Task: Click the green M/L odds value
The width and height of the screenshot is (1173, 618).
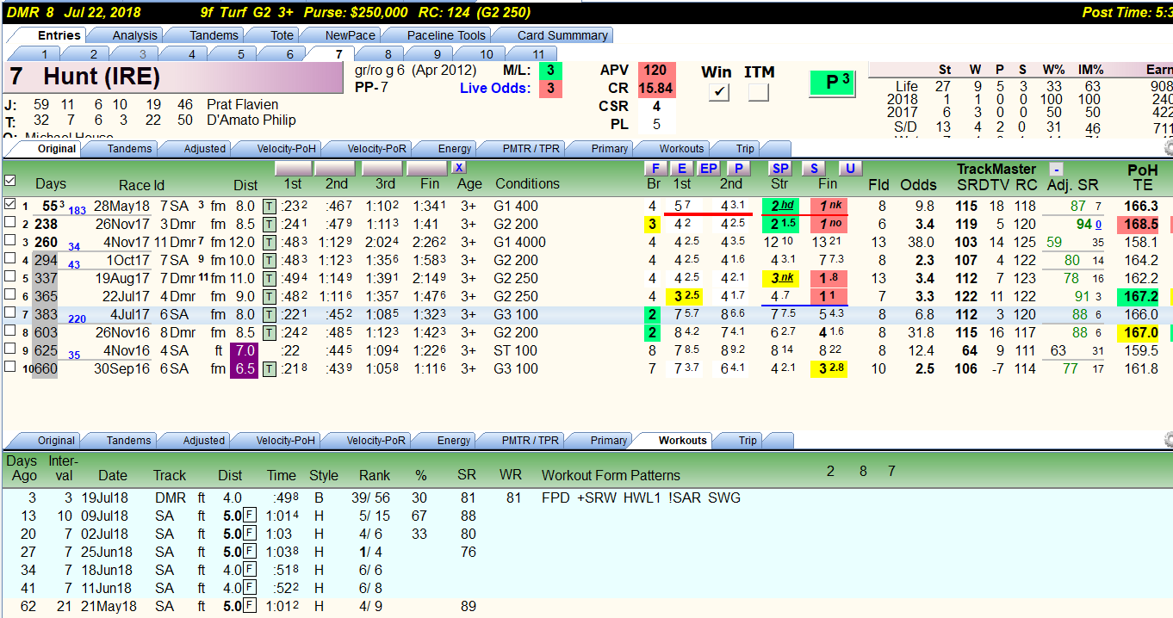Action: point(550,71)
